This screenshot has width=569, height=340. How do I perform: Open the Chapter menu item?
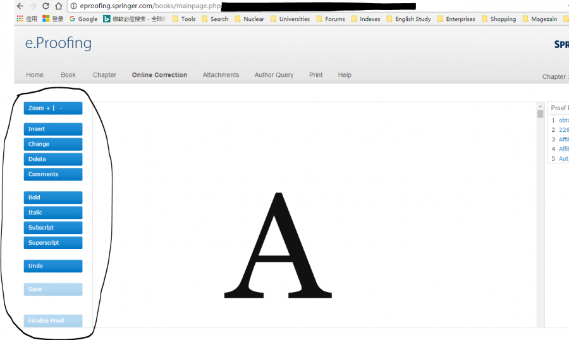(x=104, y=75)
